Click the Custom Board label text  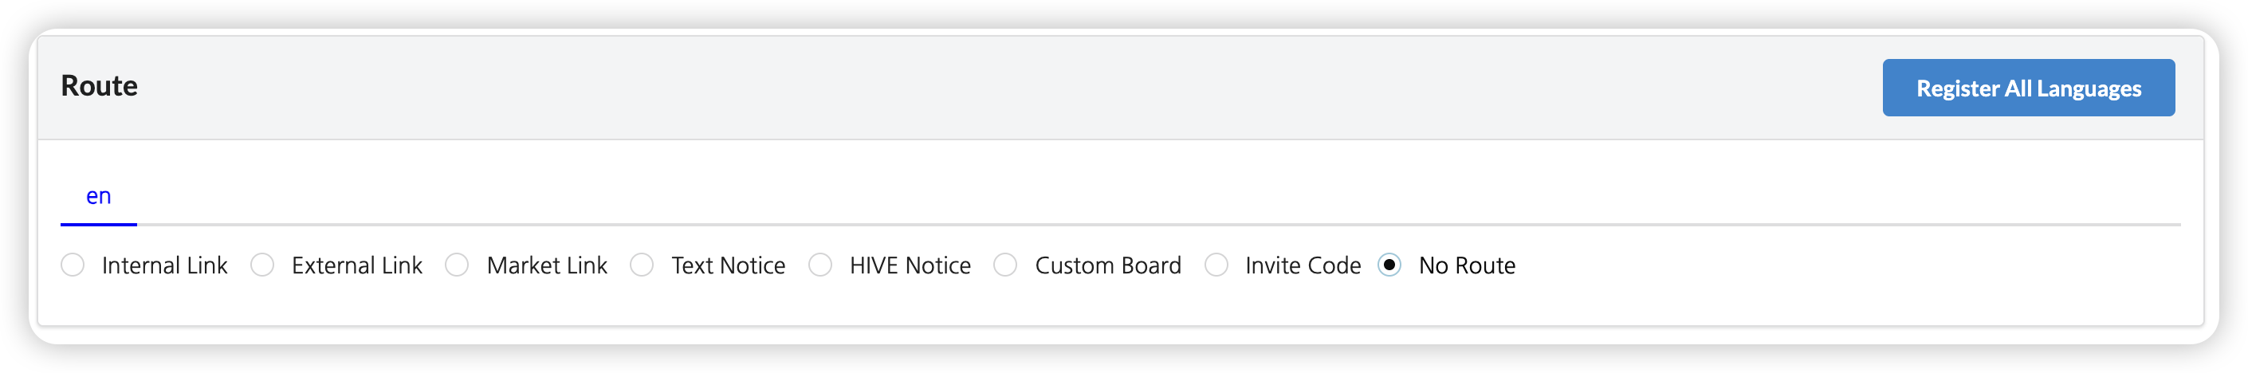click(1107, 265)
